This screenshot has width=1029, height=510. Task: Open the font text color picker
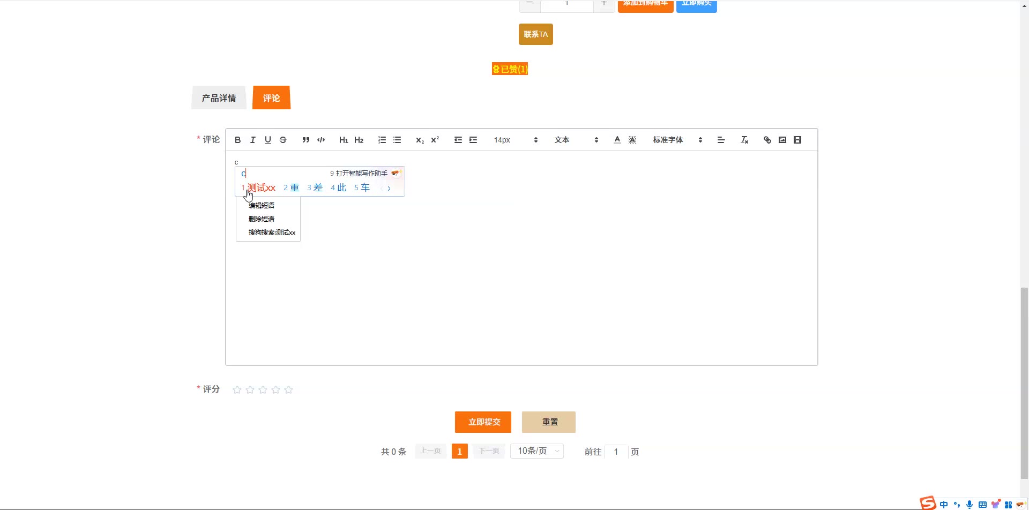pyautogui.click(x=617, y=140)
